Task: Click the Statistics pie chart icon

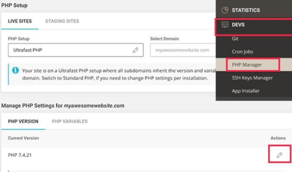Action: click(225, 10)
